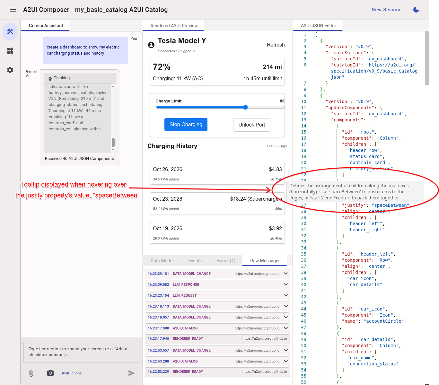Click the JSON editor vertical scrollbar
The image size is (439, 385).
coord(427,58)
